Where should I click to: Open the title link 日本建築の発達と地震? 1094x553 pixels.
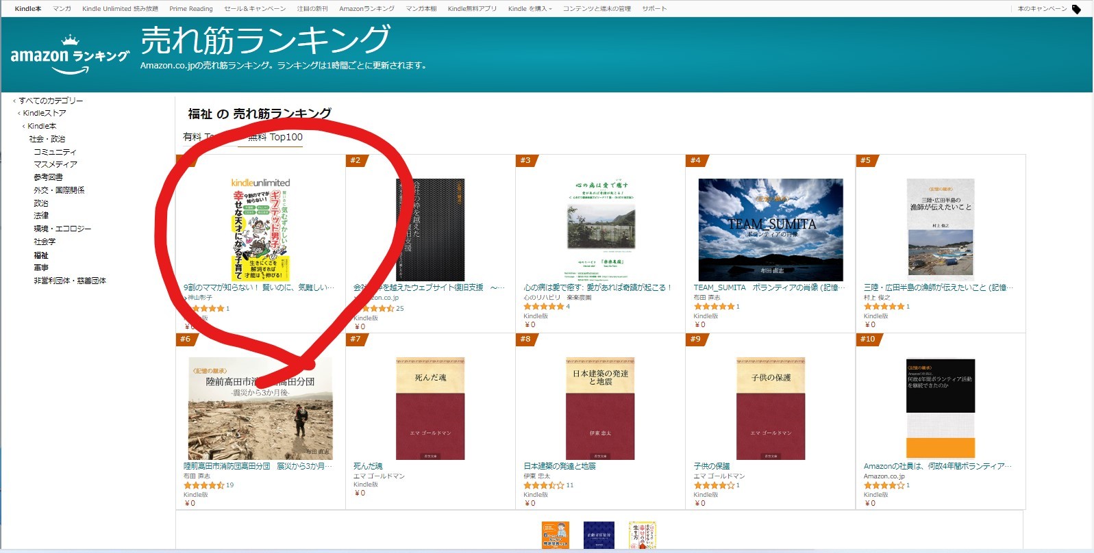click(x=560, y=466)
